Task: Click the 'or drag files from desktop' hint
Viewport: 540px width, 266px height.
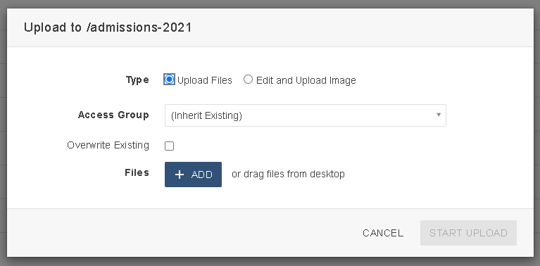Action: [288, 174]
